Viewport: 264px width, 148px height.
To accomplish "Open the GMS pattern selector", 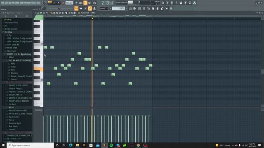I will [118, 8].
